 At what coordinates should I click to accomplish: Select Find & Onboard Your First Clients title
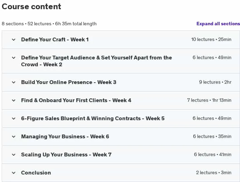pos(76,100)
